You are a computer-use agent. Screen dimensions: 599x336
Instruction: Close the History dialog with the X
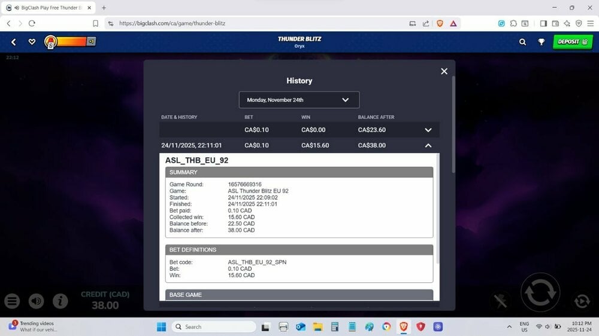444,71
